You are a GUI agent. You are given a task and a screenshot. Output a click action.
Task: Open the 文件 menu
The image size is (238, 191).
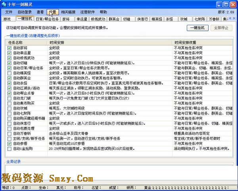9,12
